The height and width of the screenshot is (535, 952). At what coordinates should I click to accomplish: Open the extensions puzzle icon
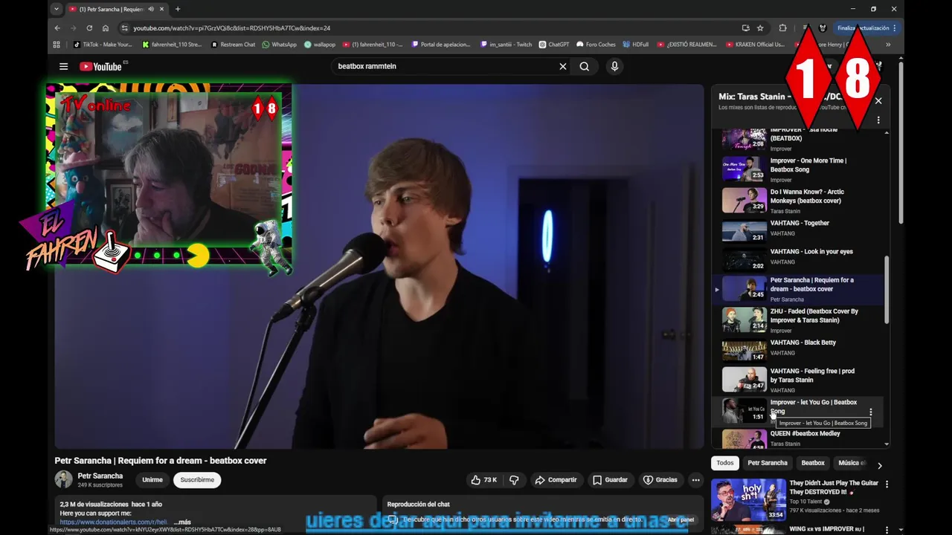782,28
